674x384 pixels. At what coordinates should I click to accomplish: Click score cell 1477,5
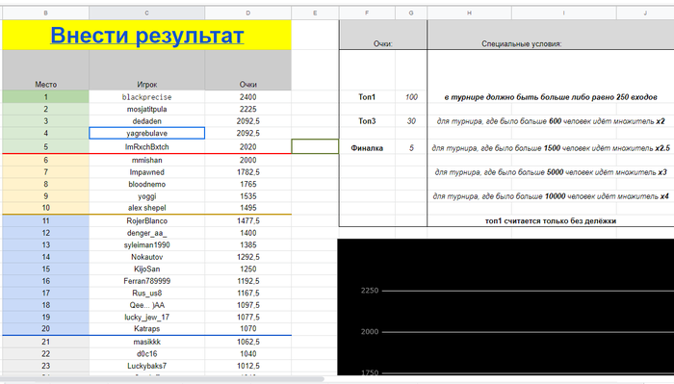coord(248,220)
